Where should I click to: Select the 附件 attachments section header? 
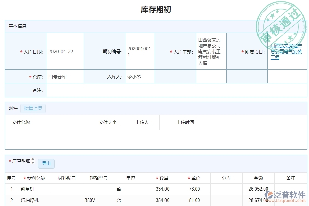point(13,108)
